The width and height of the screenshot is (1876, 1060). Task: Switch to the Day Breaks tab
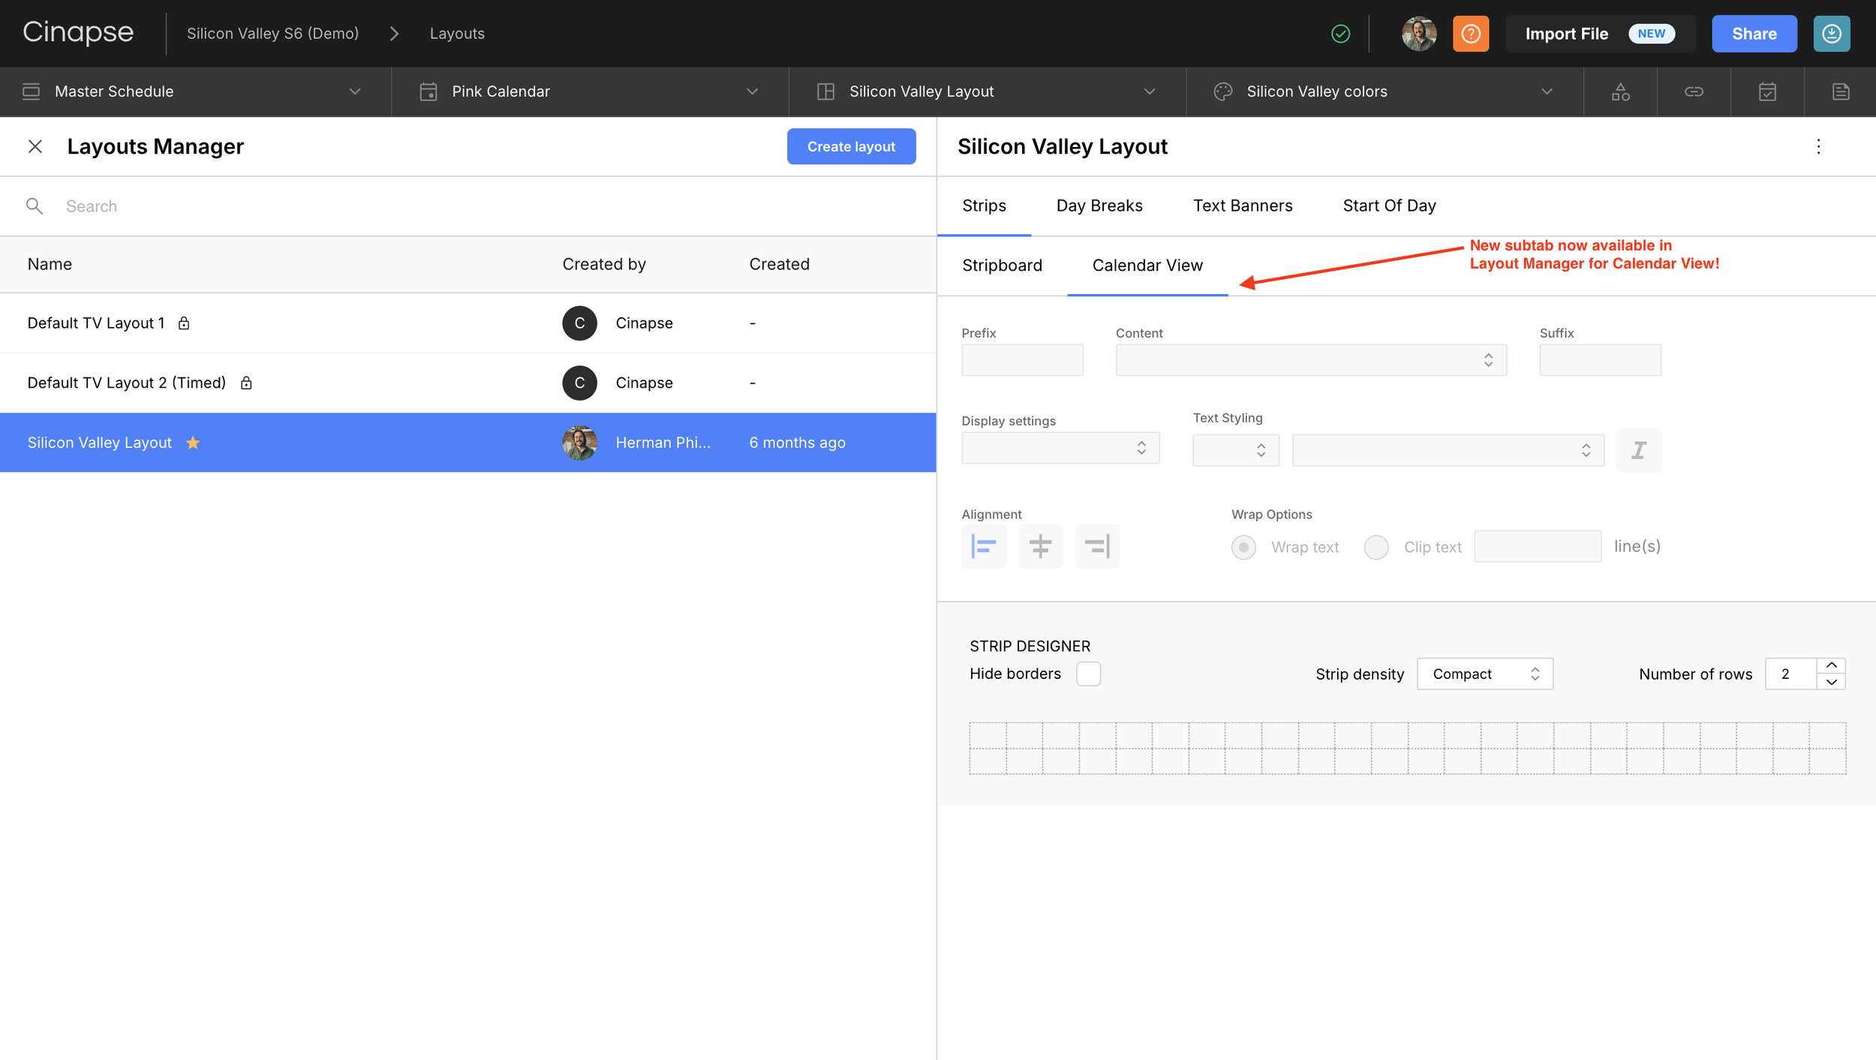(x=1099, y=206)
